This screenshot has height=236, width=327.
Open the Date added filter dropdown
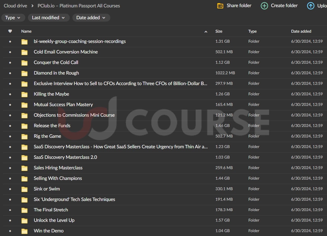(x=91, y=18)
